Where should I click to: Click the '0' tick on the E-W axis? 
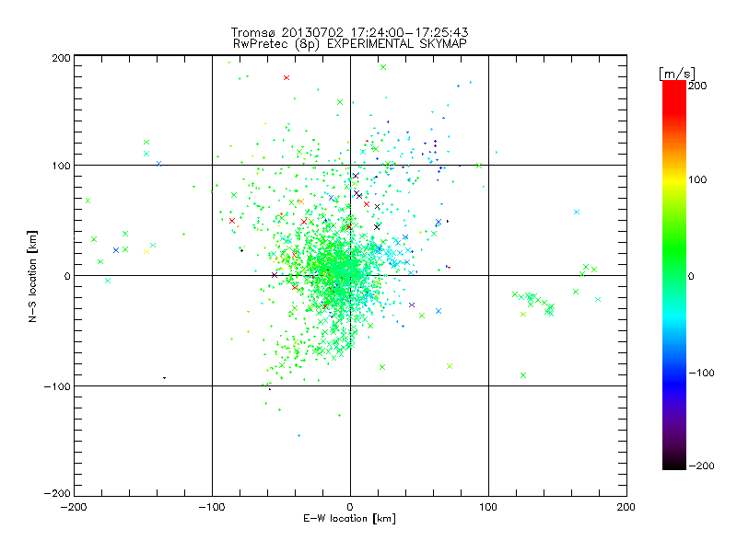pyautogui.click(x=350, y=507)
